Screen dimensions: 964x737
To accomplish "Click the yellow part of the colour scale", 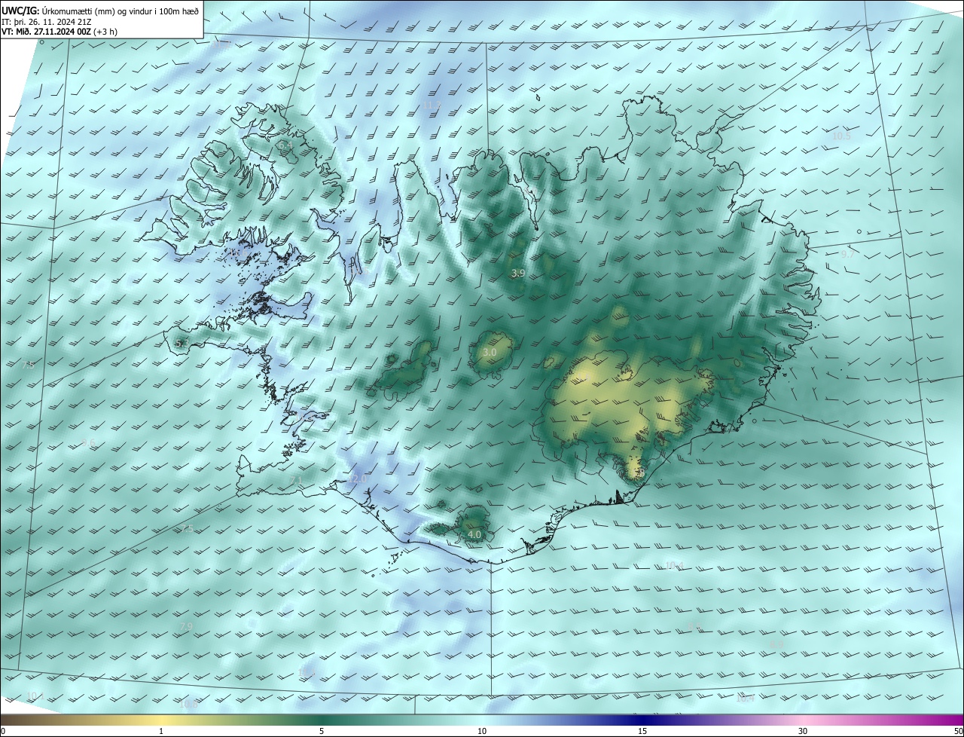I will [x=160, y=720].
